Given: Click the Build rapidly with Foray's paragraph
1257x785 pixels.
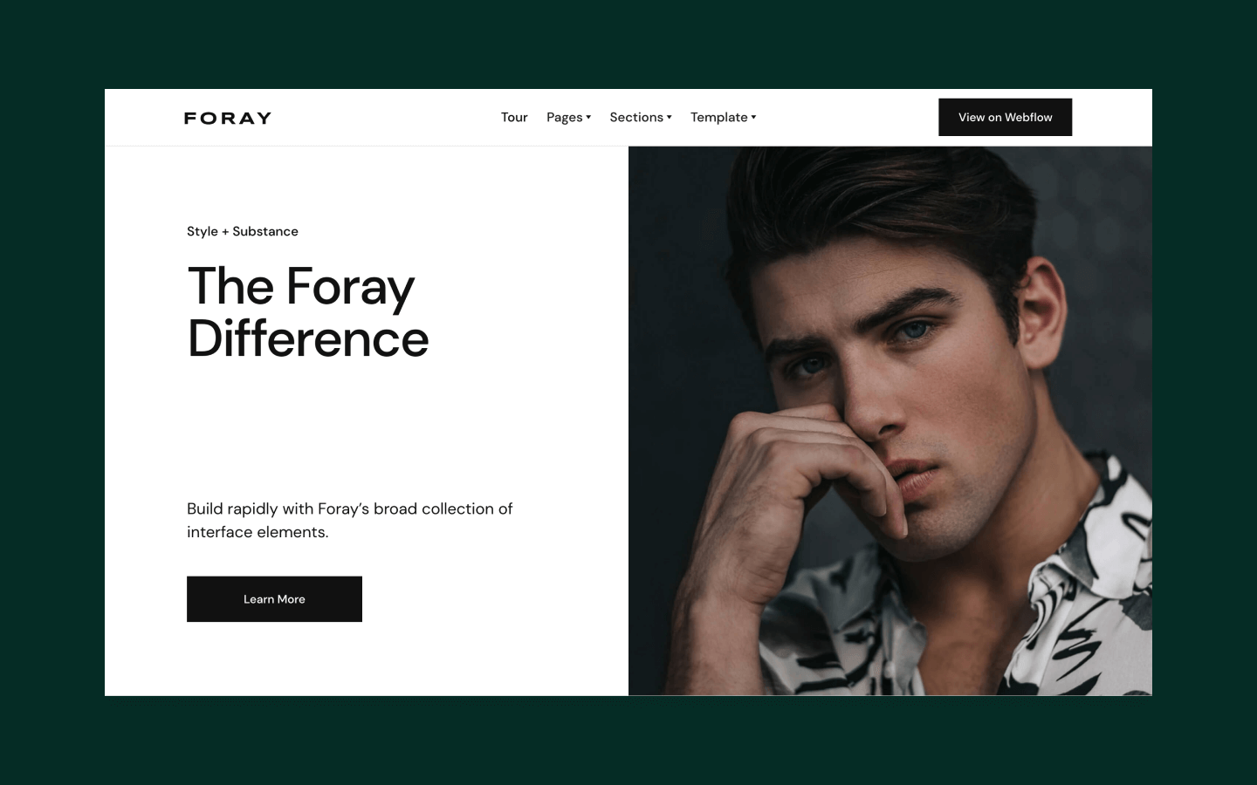Looking at the screenshot, I should (349, 520).
